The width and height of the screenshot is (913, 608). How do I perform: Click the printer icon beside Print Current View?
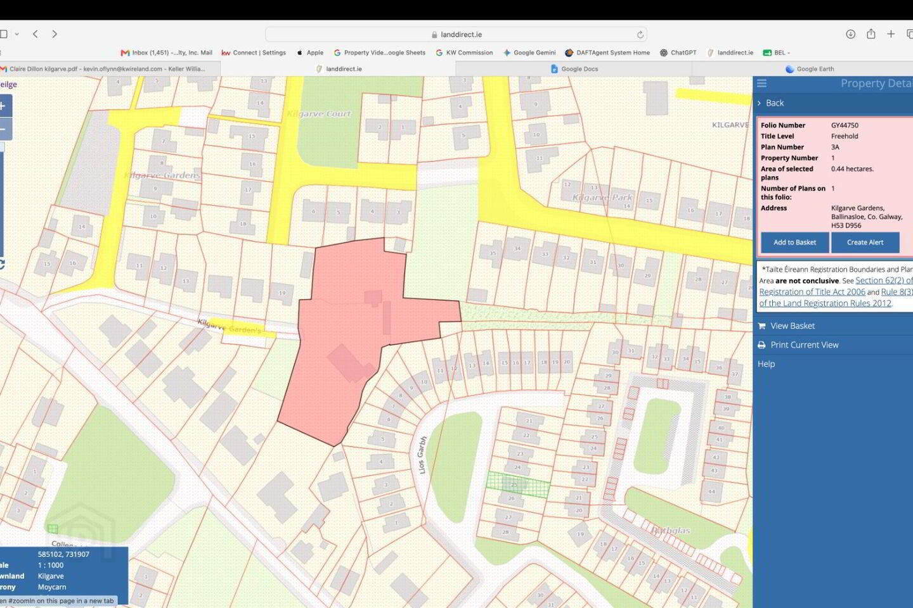click(761, 345)
